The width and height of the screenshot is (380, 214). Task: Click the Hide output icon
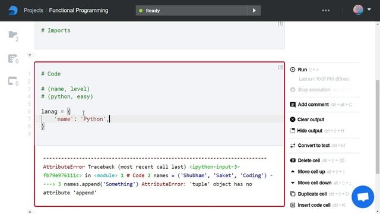[293, 131]
